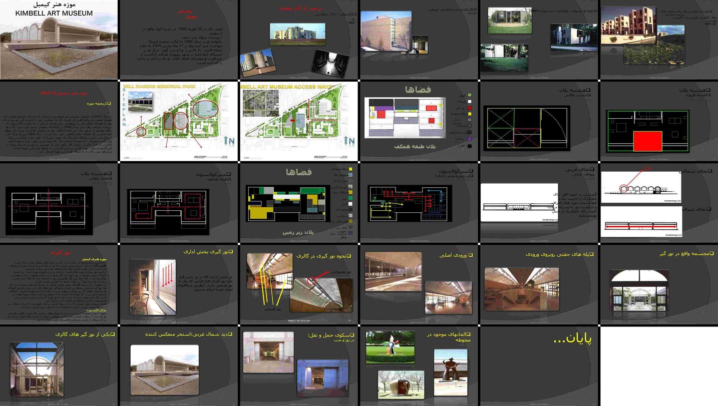The image size is (718, 406).
Task: Open the slide with the 1901 biography text
Action: (x=179, y=40)
